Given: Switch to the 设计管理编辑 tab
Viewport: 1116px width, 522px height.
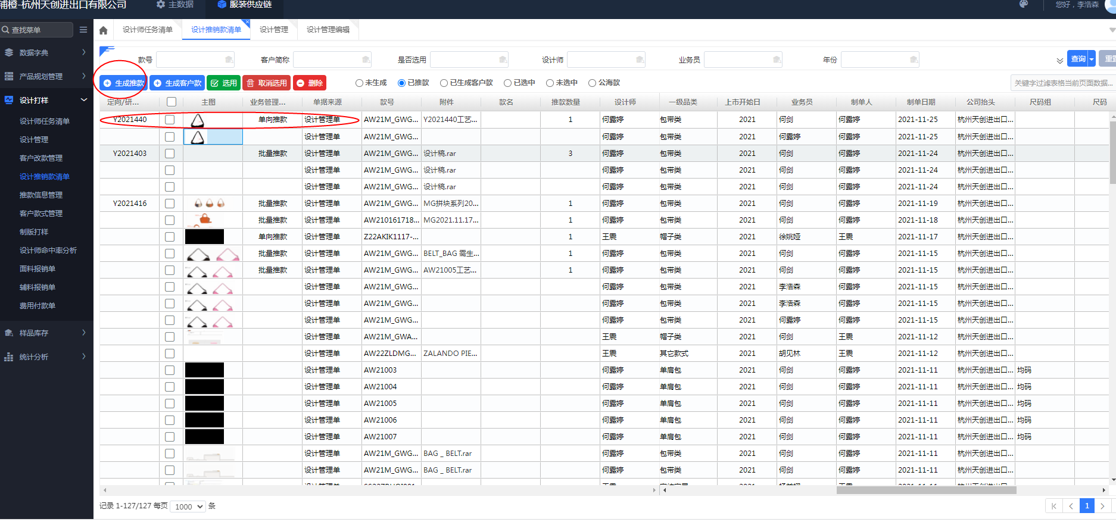Looking at the screenshot, I should 328,30.
